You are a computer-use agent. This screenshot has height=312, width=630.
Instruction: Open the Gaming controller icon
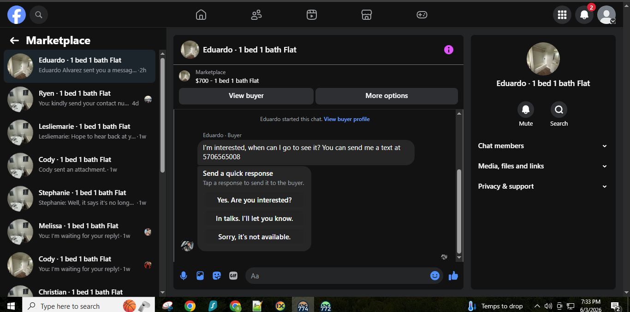point(422,15)
